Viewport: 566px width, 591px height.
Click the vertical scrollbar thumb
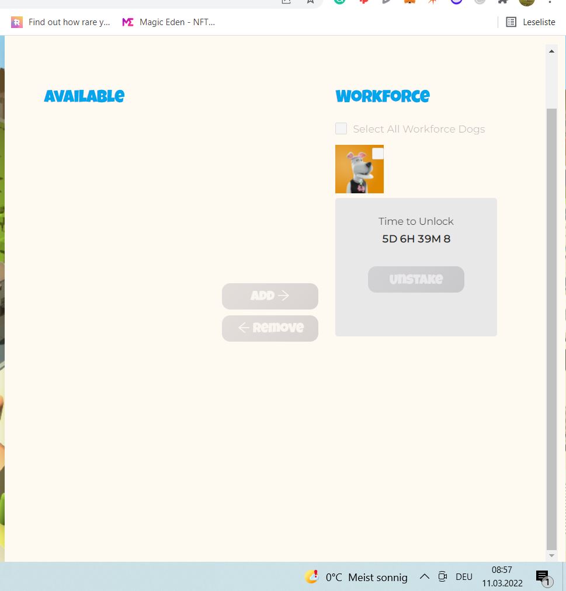point(551,329)
